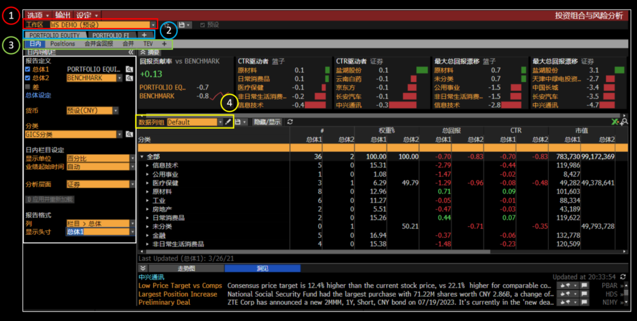Expand the 金融 row
The width and height of the screenshot is (637, 321).
pos(148,235)
